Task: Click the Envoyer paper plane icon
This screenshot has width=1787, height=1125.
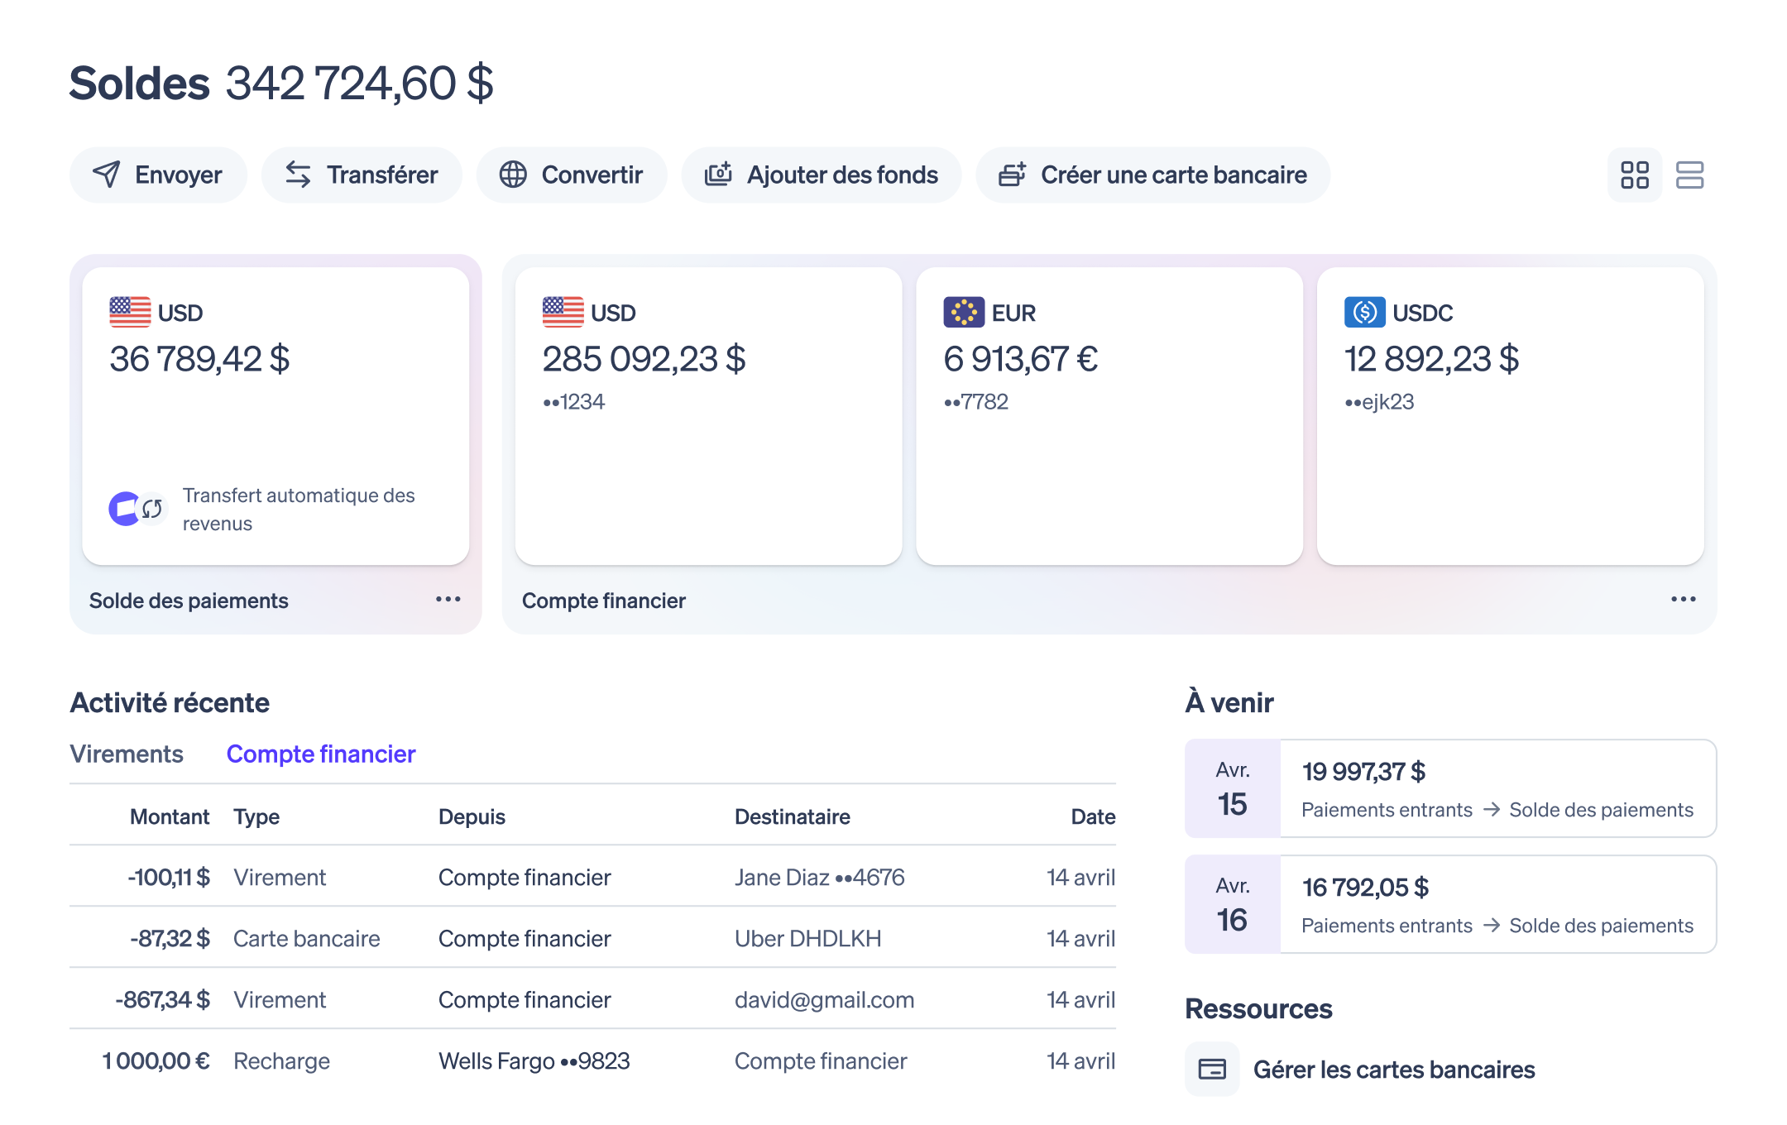Action: point(107,175)
